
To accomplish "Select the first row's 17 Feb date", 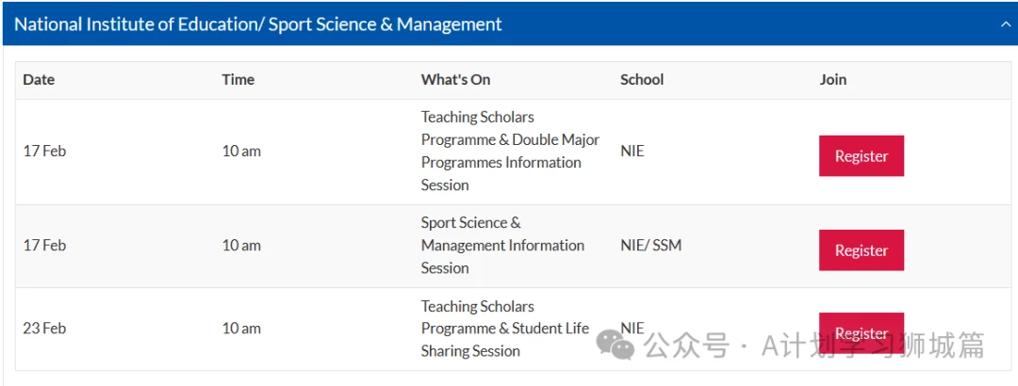I will (x=45, y=152).
